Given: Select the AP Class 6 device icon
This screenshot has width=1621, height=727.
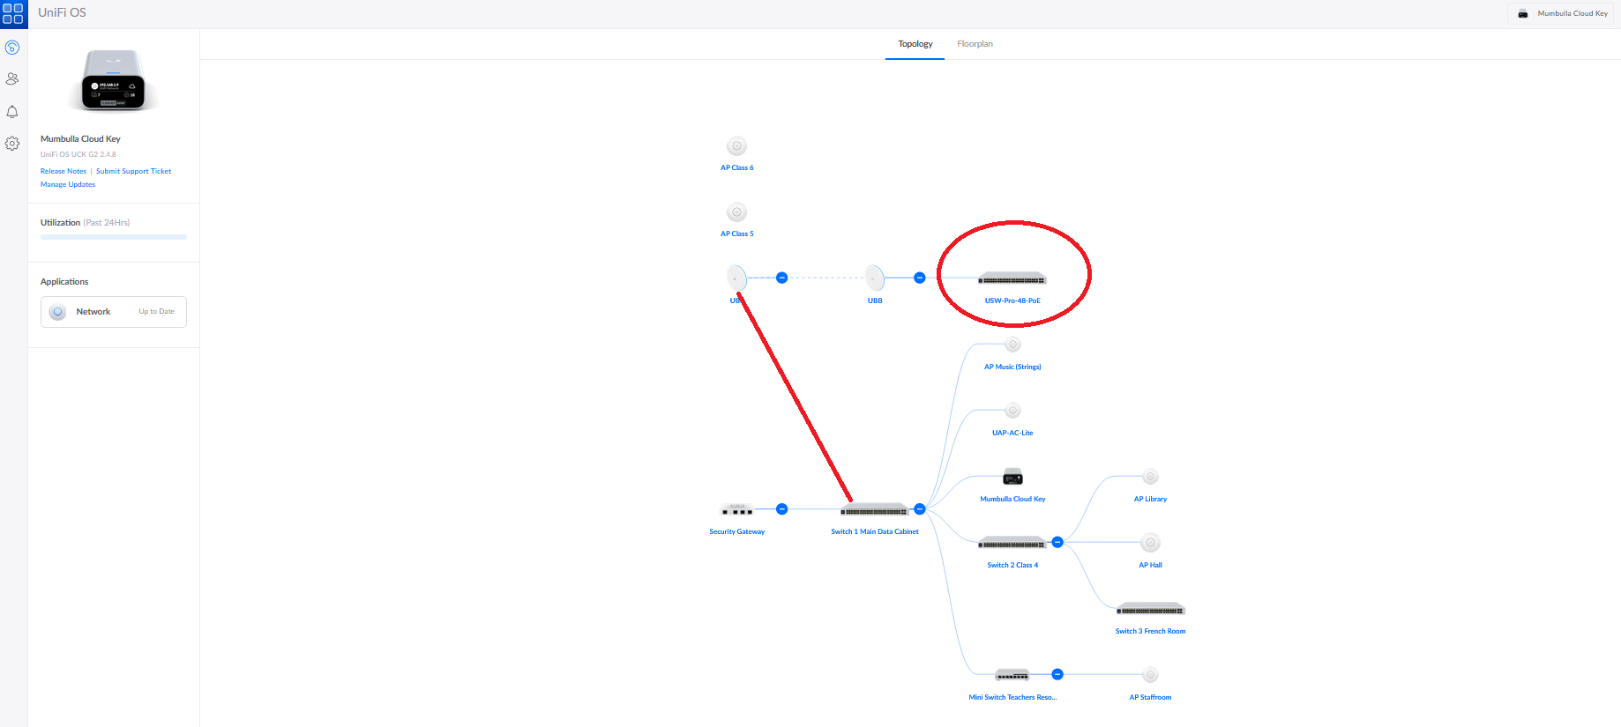Looking at the screenshot, I should 737,146.
